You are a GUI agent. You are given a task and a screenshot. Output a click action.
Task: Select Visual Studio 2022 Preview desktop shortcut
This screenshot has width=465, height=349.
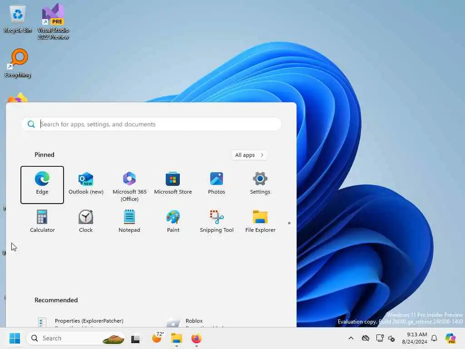click(x=53, y=22)
